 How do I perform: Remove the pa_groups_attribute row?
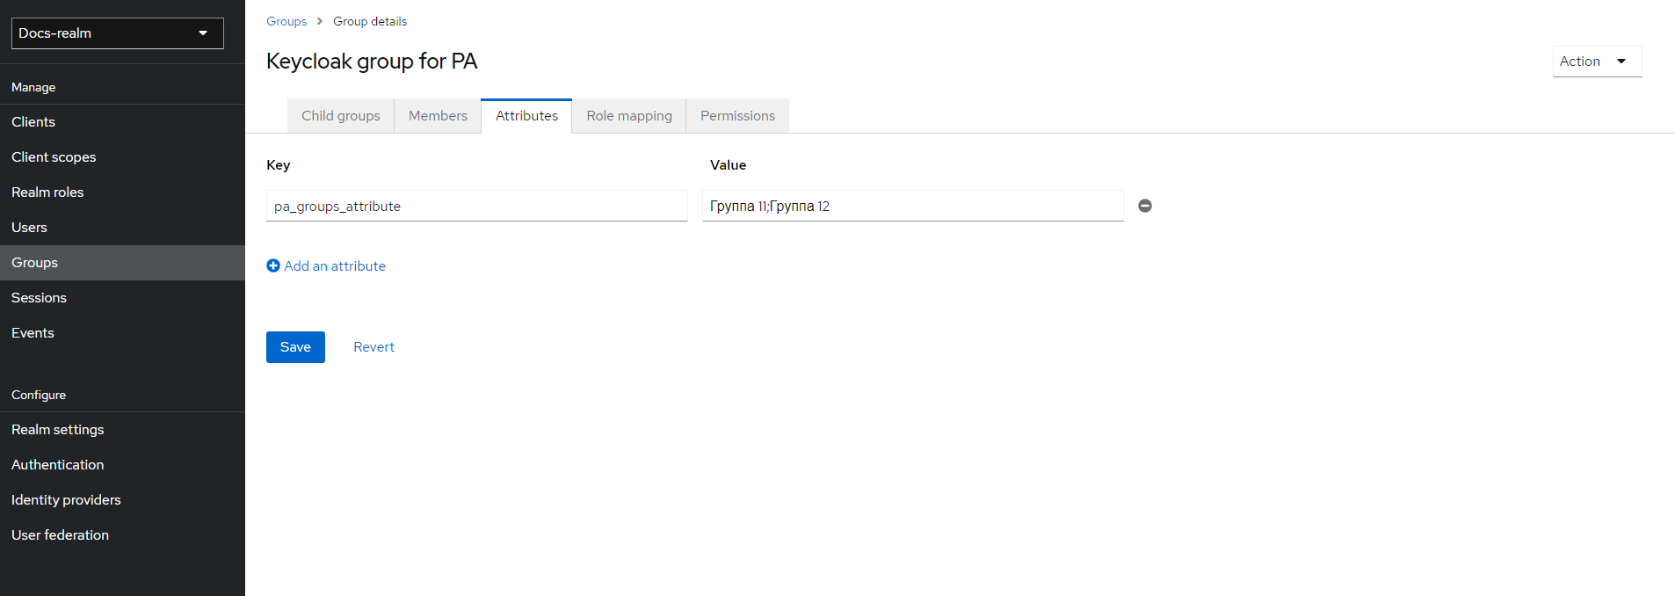pos(1144,206)
